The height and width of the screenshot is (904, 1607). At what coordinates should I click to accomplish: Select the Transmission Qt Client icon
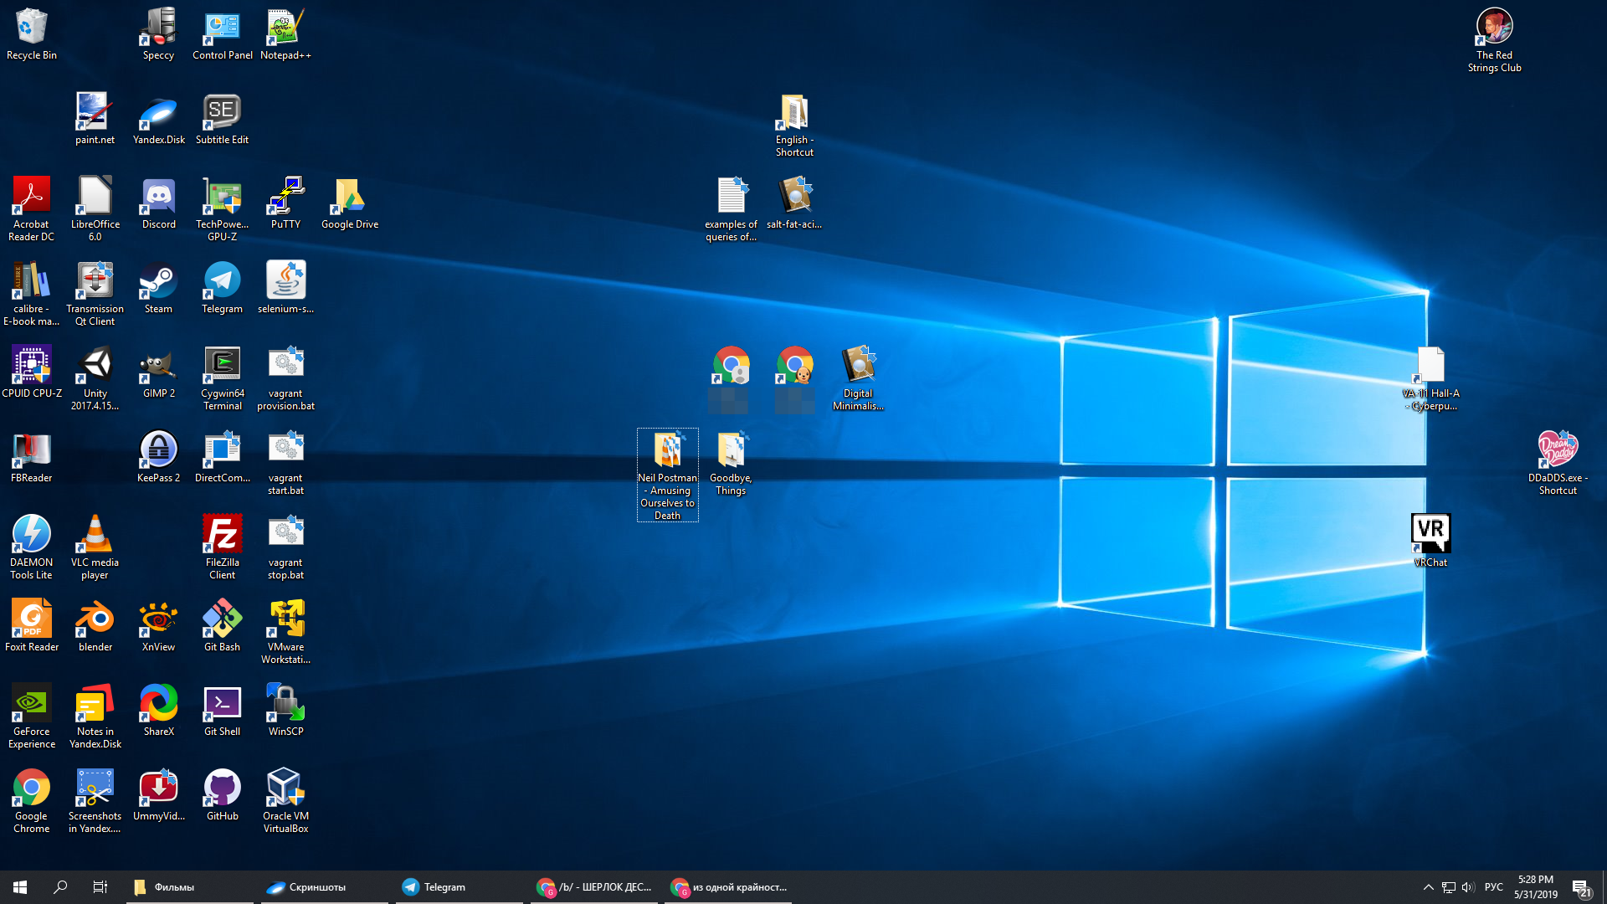coord(95,294)
